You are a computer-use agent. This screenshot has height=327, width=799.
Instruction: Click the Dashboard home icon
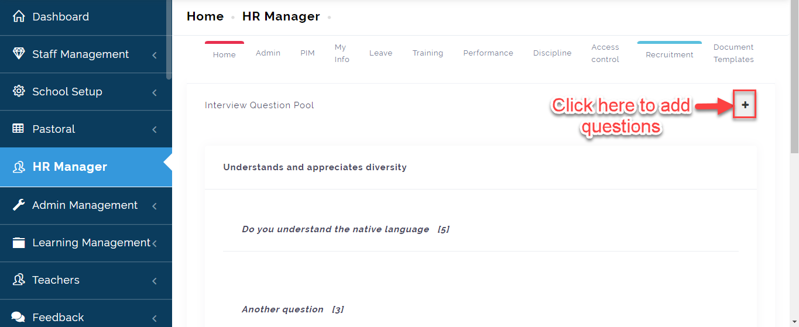point(19,16)
